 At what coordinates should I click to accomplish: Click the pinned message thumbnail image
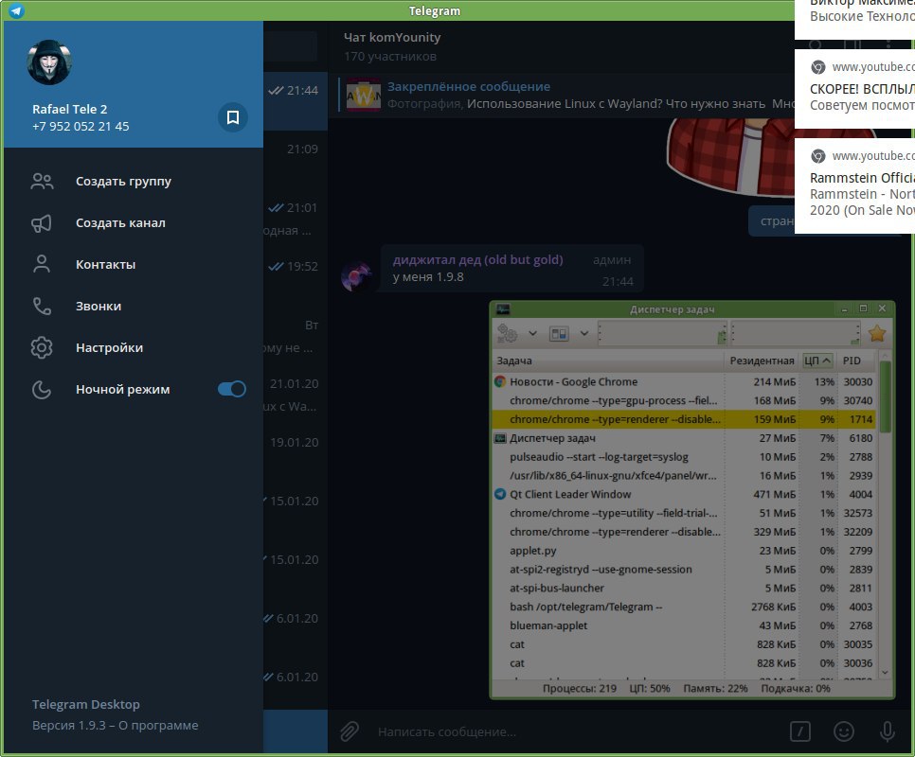click(364, 95)
